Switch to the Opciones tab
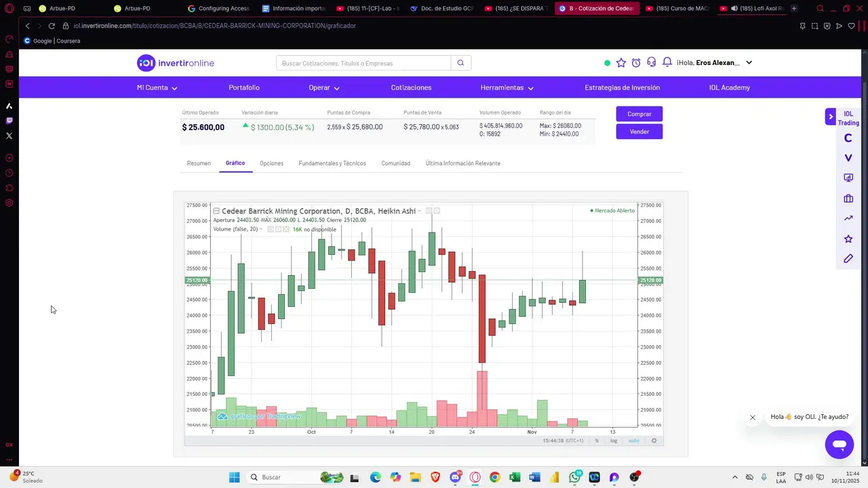Image resolution: width=868 pixels, height=488 pixels. (x=272, y=163)
